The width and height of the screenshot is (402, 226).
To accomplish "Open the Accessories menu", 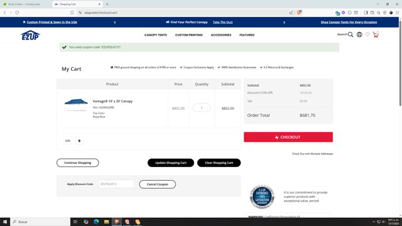I will 221,35.
